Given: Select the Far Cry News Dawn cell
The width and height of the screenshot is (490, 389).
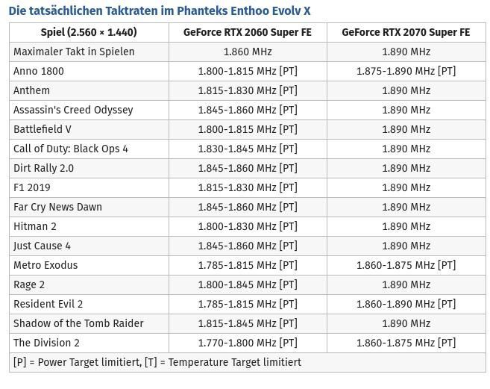Looking at the screenshot, I should (x=57, y=207).
